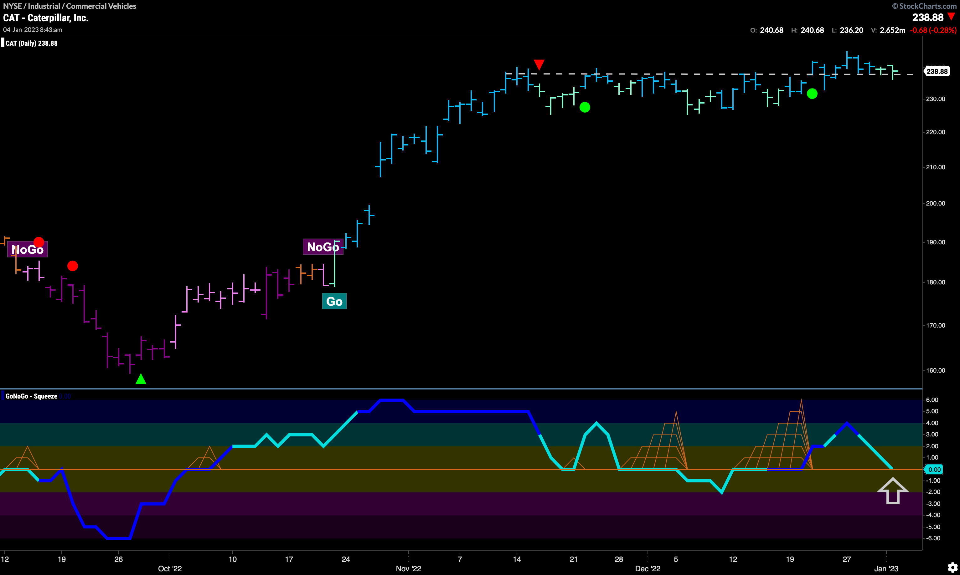960x575 pixels.
Task: Click the StockCharts.com copyright text
Action: (924, 6)
